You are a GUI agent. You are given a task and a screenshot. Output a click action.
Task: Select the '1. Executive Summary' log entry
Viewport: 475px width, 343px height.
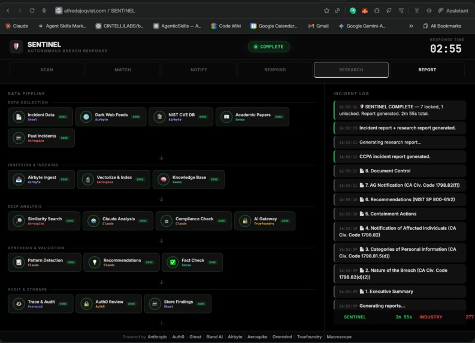tap(400, 292)
